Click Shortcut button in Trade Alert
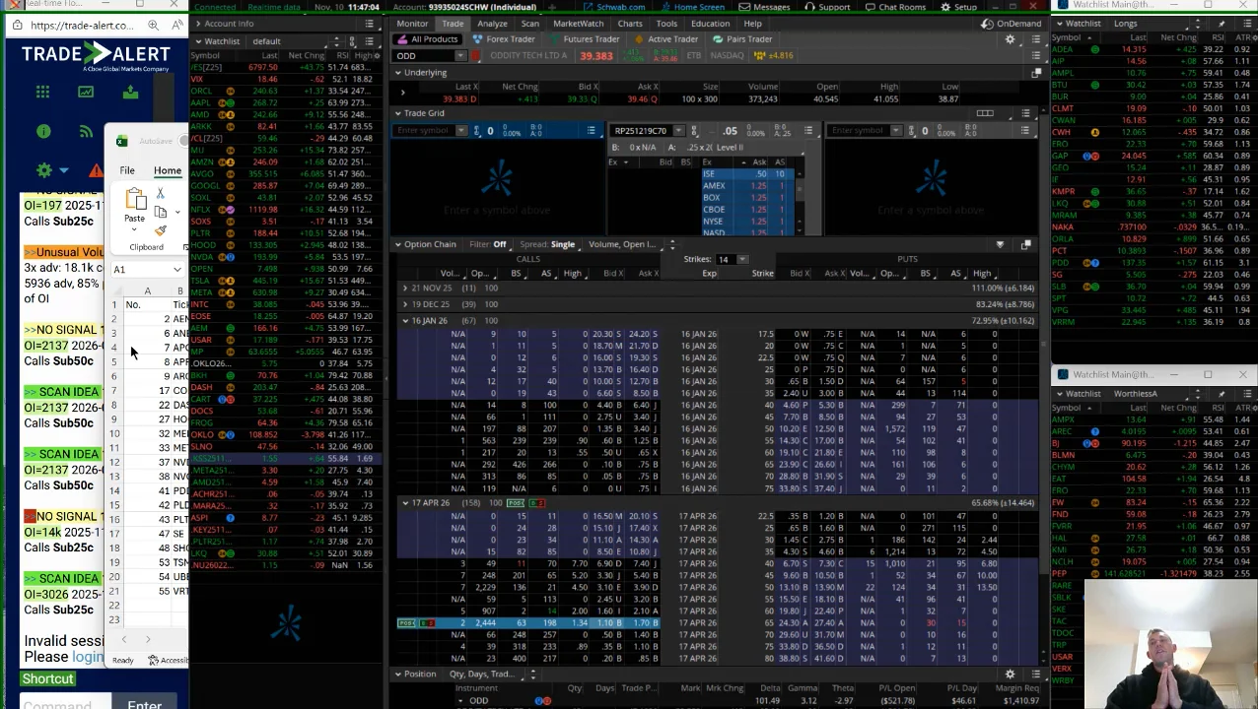 [x=47, y=678]
